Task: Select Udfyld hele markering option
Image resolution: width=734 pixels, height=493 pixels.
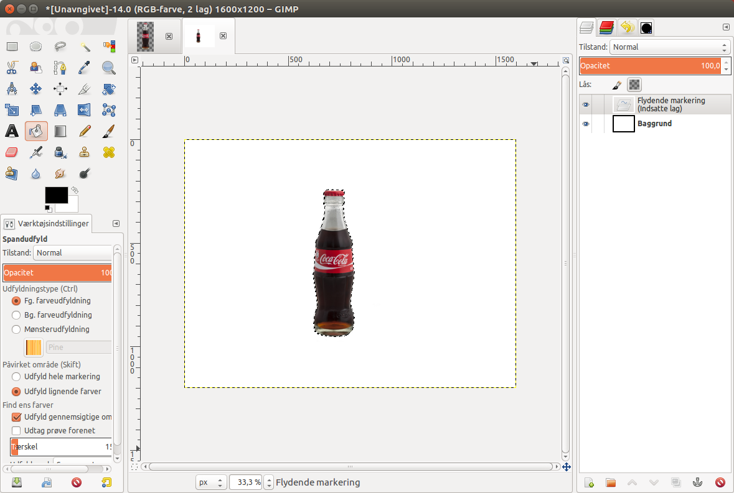Action: (x=16, y=377)
